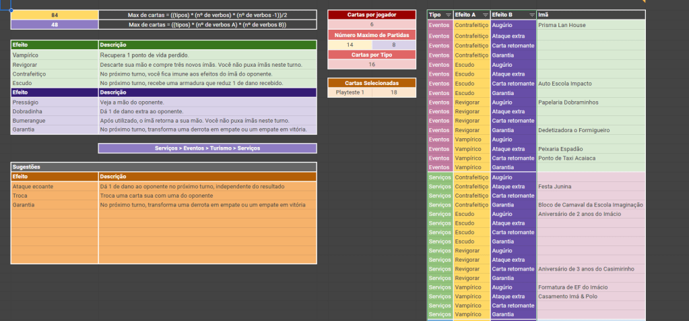Select the Número Maximo de Partidas header
The image size is (689, 321).
(x=371, y=34)
